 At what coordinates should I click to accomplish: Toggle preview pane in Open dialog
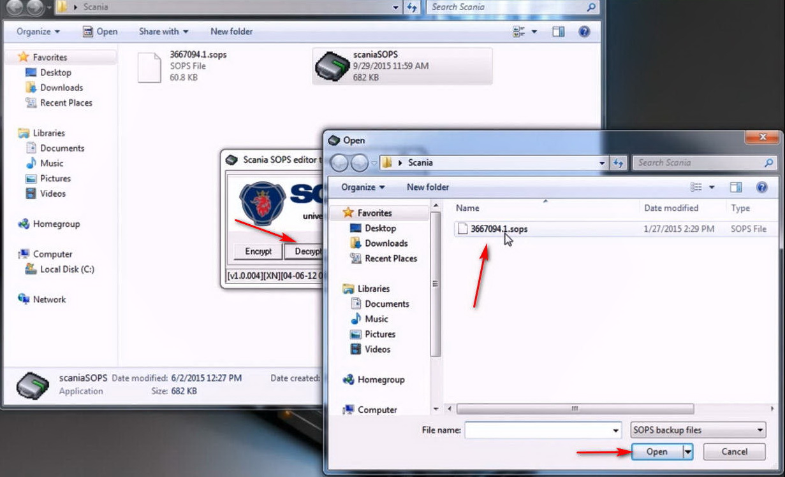pos(736,187)
